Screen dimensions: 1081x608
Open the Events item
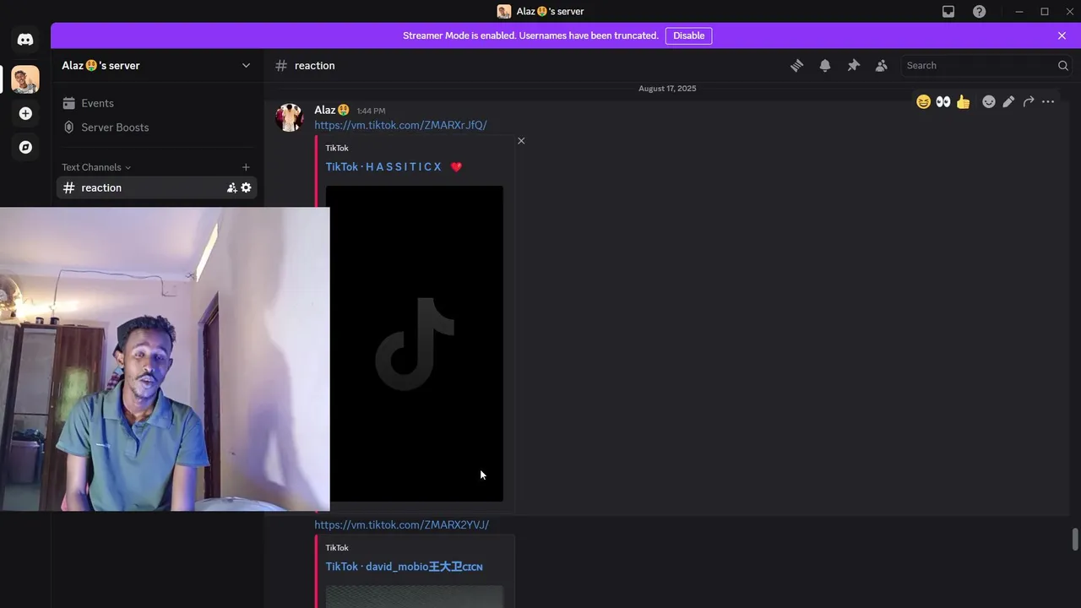(x=157, y=103)
